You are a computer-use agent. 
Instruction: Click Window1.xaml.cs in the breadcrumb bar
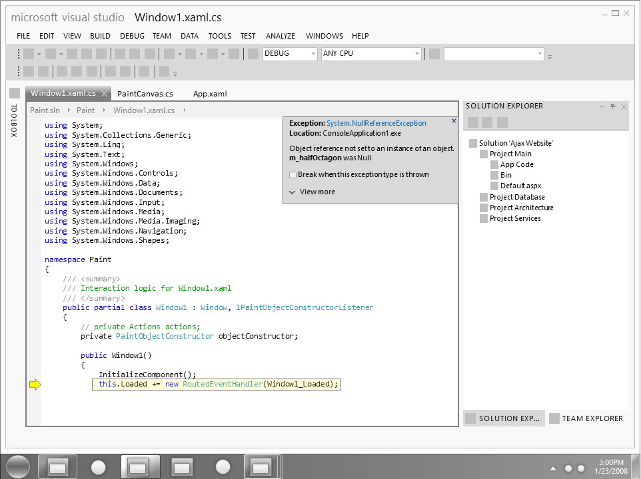click(x=144, y=110)
